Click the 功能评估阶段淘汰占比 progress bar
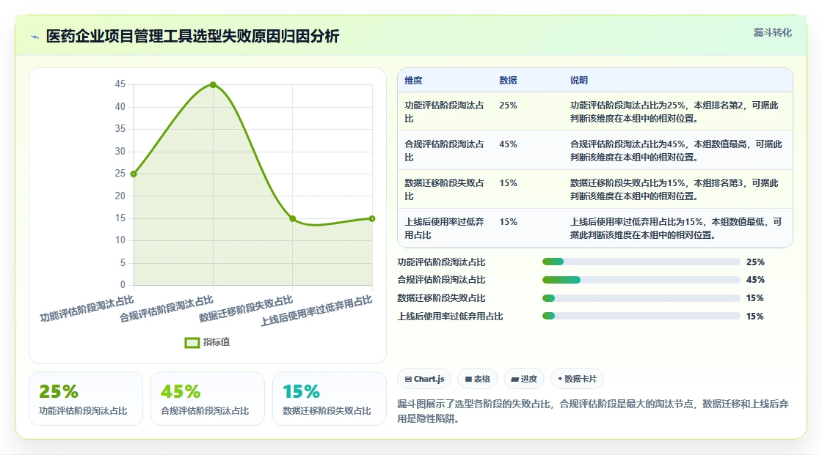 coord(641,262)
